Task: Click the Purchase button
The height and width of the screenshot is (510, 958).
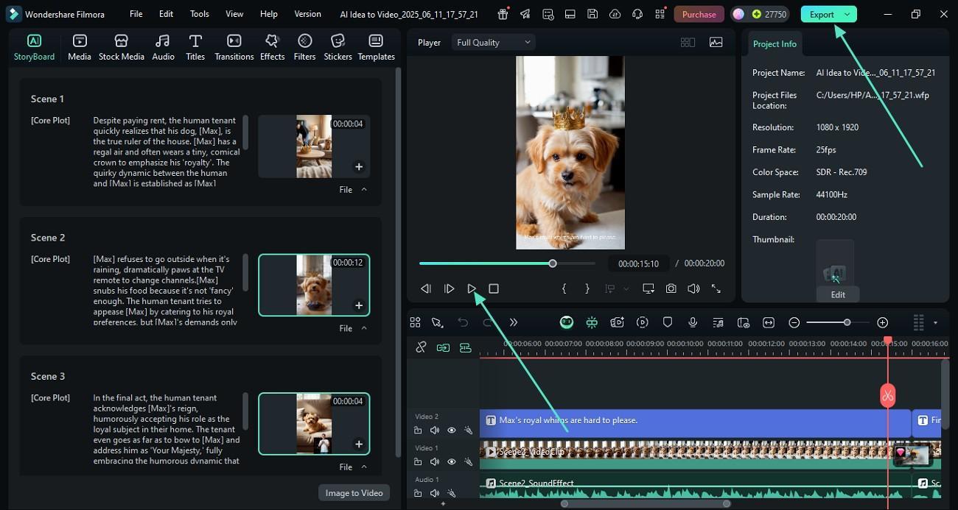Action: tap(699, 14)
